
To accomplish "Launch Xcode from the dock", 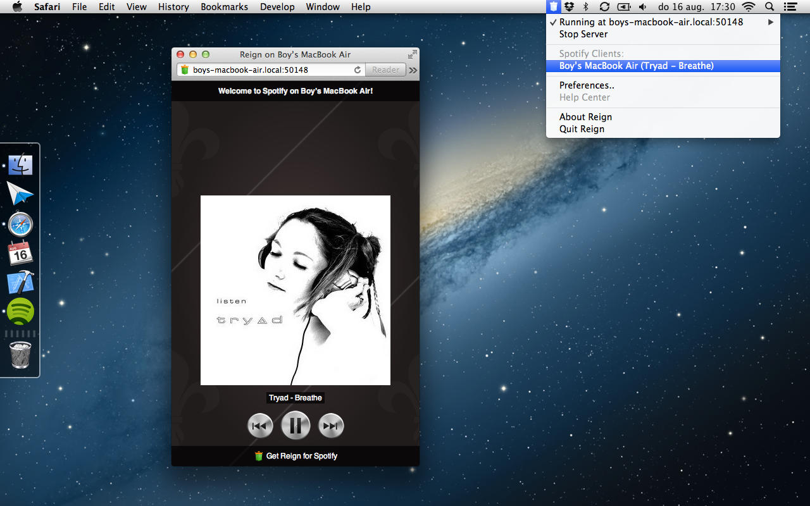I will [20, 283].
